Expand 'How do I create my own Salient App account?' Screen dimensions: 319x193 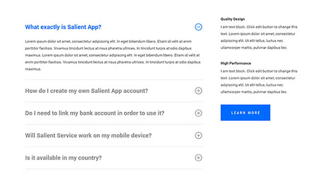tap(87, 91)
